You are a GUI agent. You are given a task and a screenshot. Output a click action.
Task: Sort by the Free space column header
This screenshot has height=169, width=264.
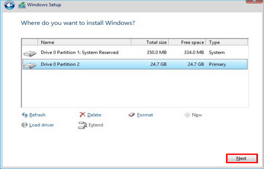187,42
